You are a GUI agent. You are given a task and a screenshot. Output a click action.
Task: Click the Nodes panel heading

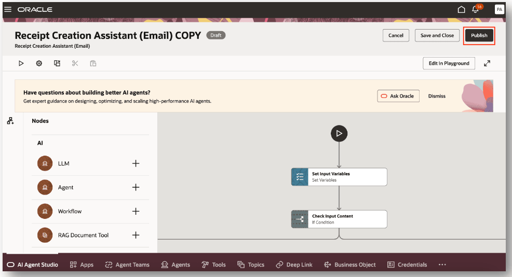tap(40, 121)
